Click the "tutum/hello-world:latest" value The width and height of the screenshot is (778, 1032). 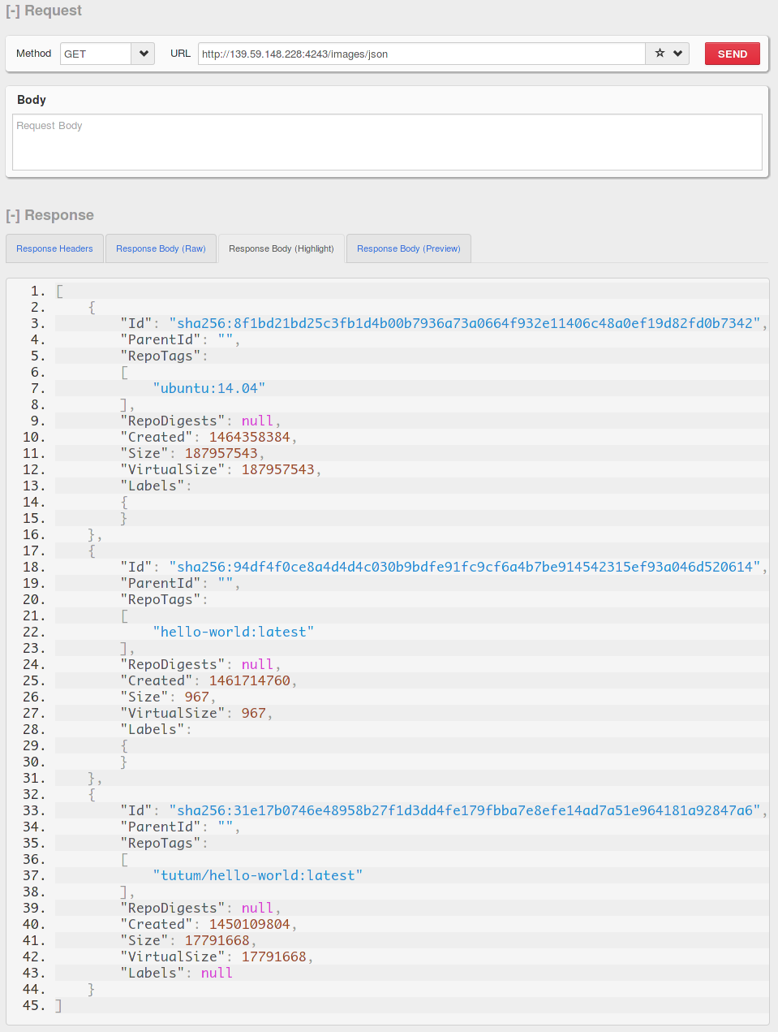click(257, 875)
